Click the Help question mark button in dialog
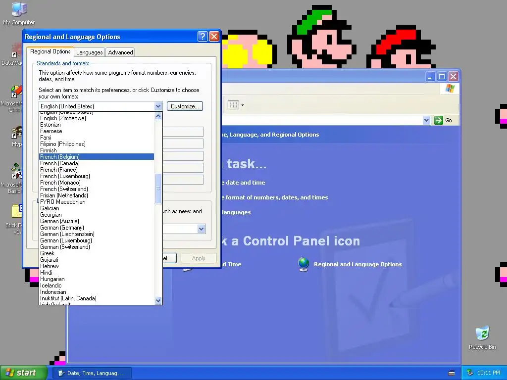Screen dimensions: 507x380 [x=203, y=37]
